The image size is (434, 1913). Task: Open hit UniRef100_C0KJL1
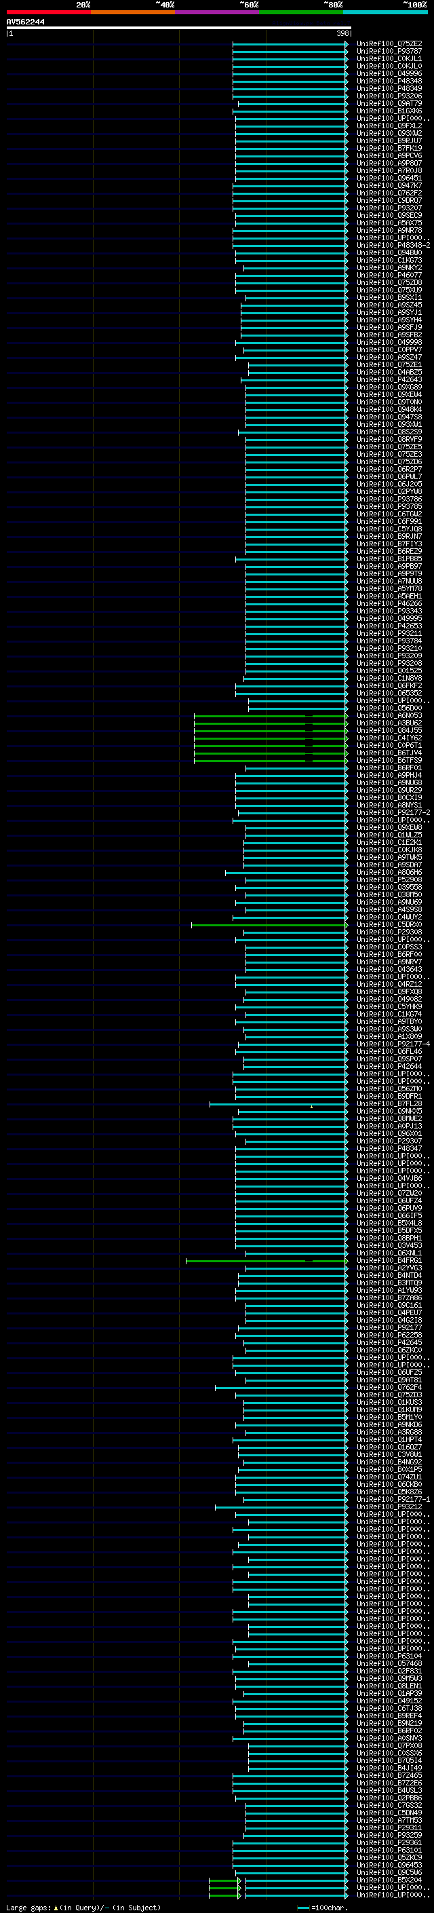pyautogui.click(x=389, y=58)
